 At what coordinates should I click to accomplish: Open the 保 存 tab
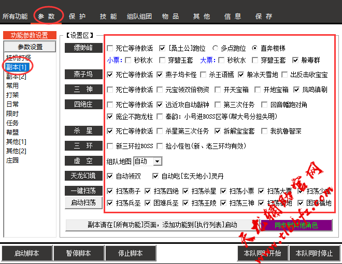tap(264, 17)
